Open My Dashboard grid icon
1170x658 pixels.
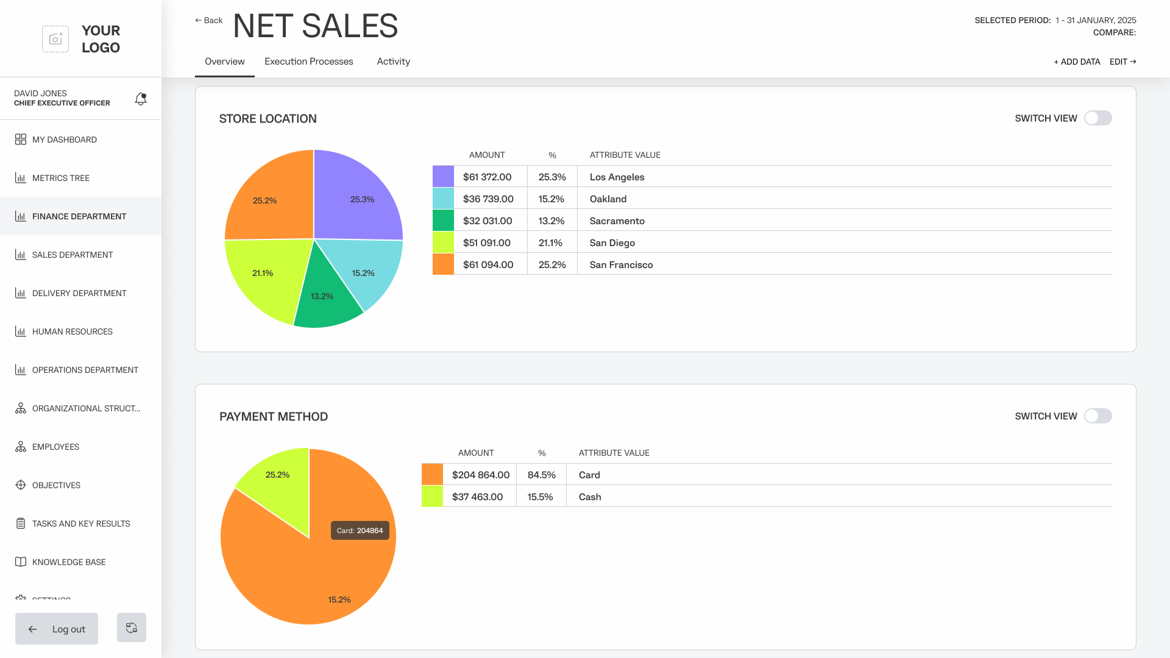tap(21, 140)
